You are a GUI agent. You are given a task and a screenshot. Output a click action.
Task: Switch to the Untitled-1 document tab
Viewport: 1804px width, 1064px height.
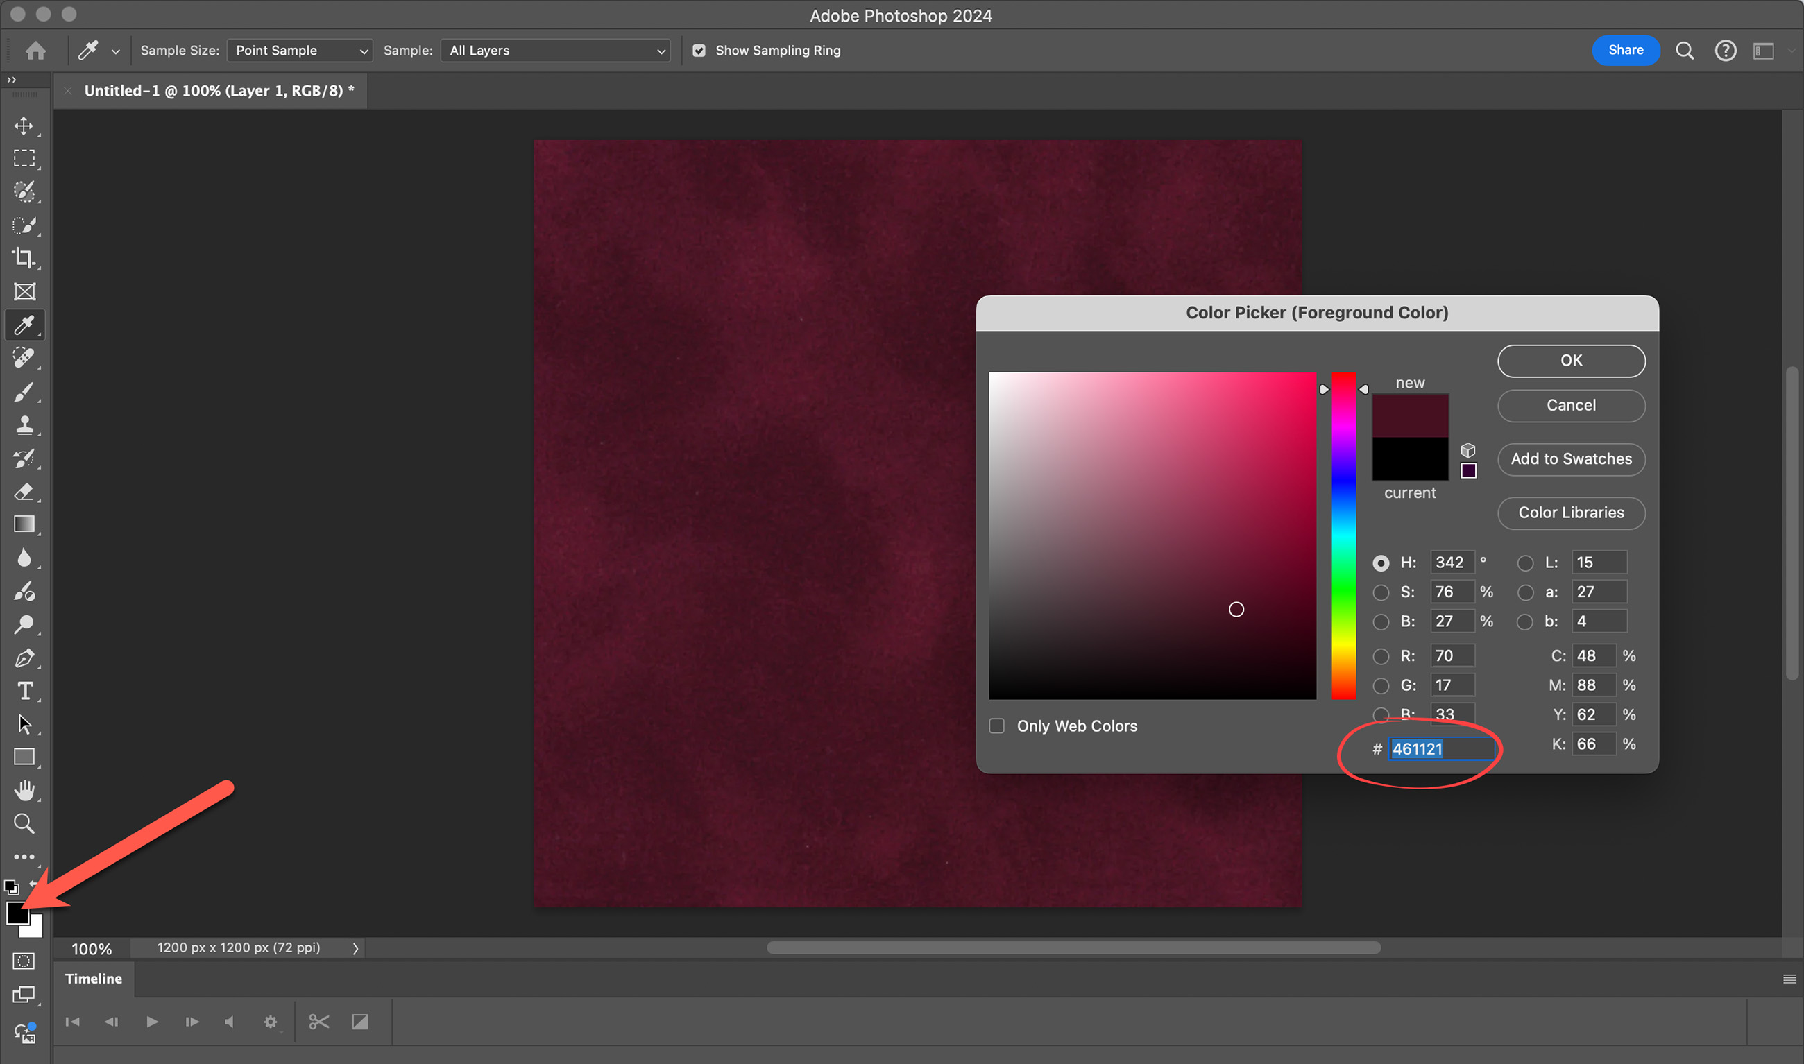coord(219,91)
